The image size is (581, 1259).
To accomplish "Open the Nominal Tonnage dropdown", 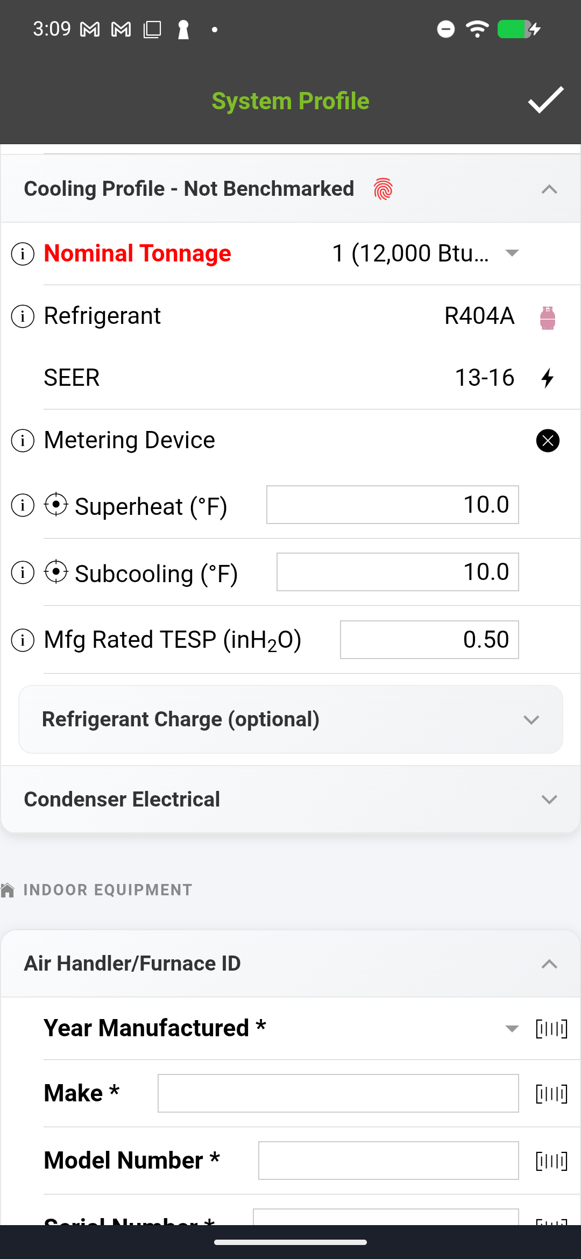I will tap(511, 253).
